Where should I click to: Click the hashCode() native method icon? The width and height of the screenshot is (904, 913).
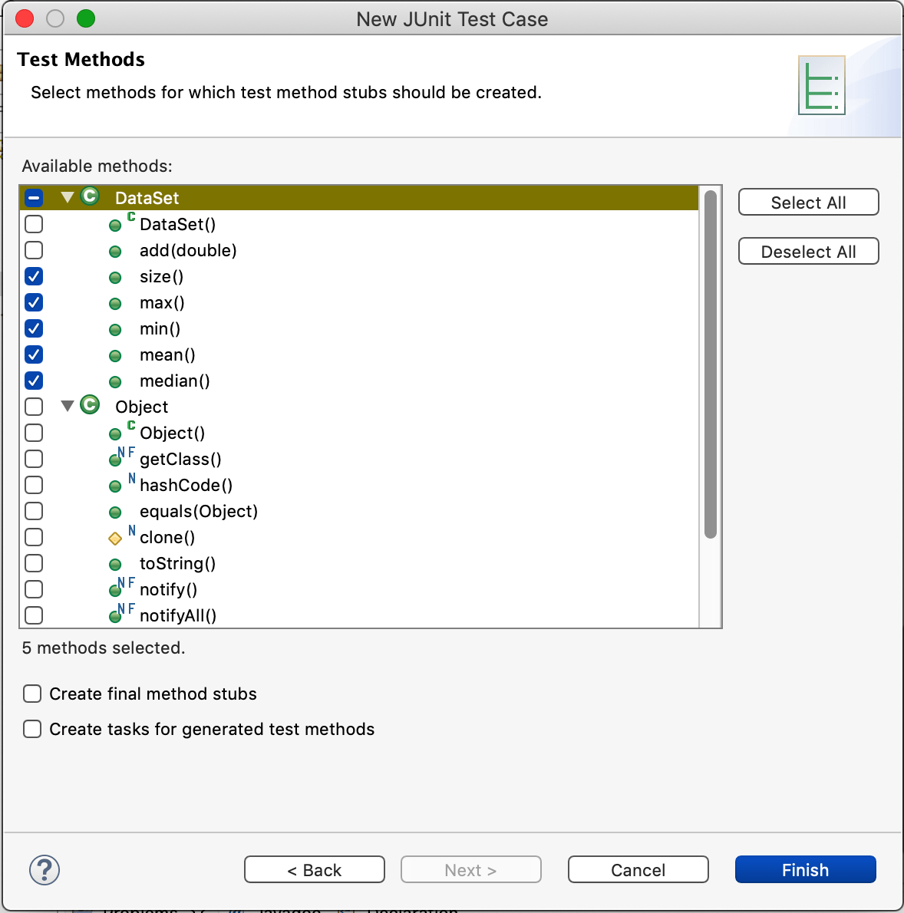122,483
